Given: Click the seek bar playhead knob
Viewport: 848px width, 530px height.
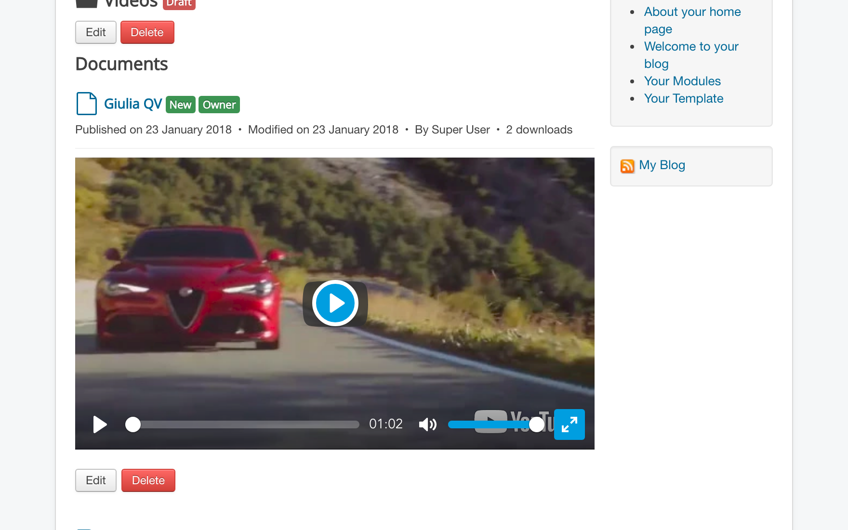Looking at the screenshot, I should 133,424.
